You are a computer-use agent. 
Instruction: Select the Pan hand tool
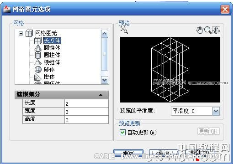(200, 30)
